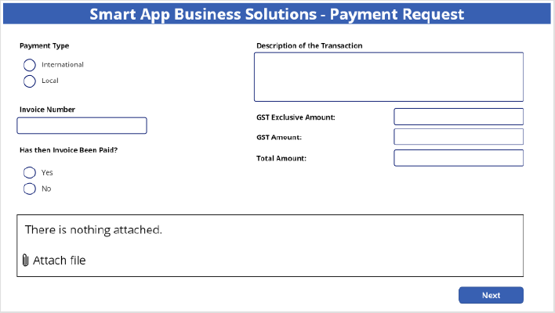This screenshot has width=555, height=313.
Task: Click the Next button
Action: pos(491,295)
